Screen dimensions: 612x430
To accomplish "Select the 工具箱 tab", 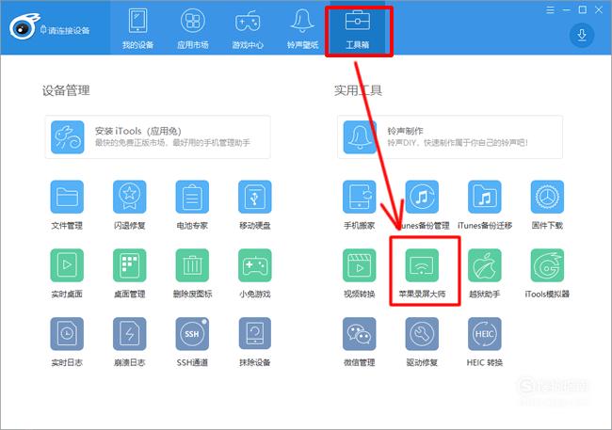I will 358,29.
